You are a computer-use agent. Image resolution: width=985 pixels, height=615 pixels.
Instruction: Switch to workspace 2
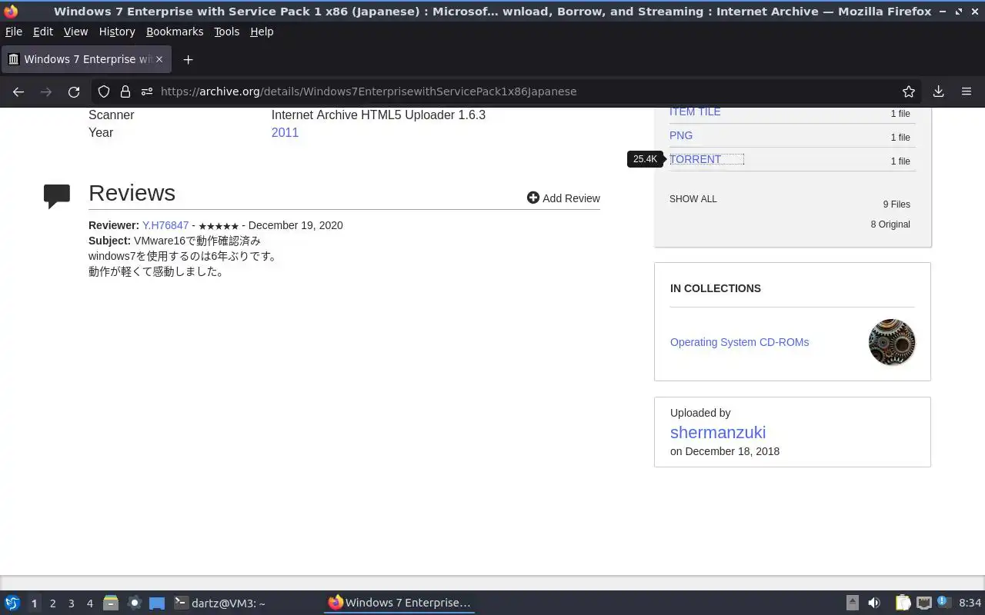tap(52, 603)
